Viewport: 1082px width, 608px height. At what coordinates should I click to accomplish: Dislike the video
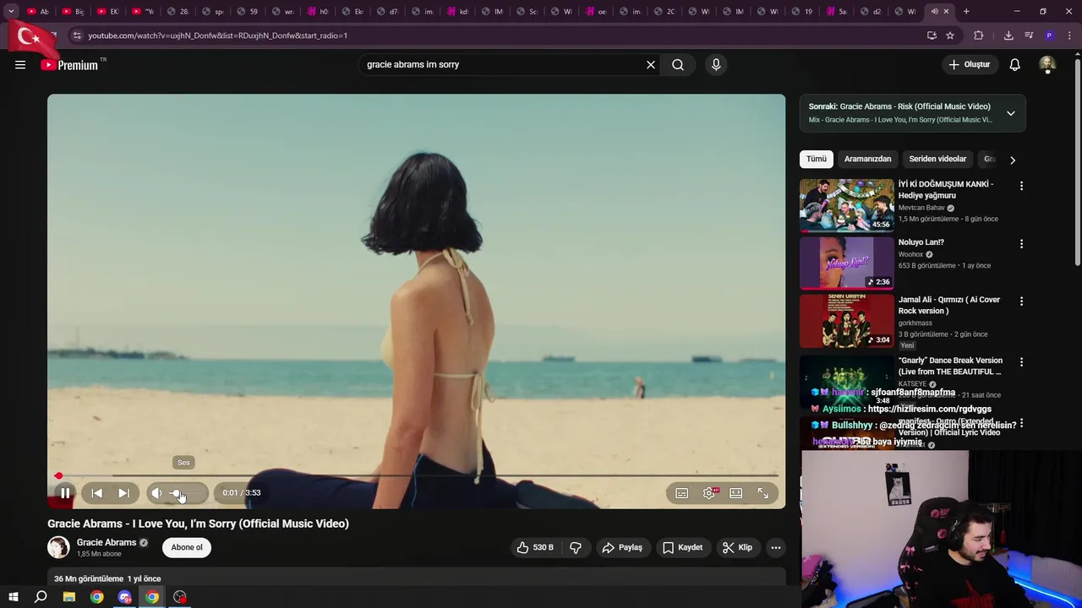tap(576, 547)
